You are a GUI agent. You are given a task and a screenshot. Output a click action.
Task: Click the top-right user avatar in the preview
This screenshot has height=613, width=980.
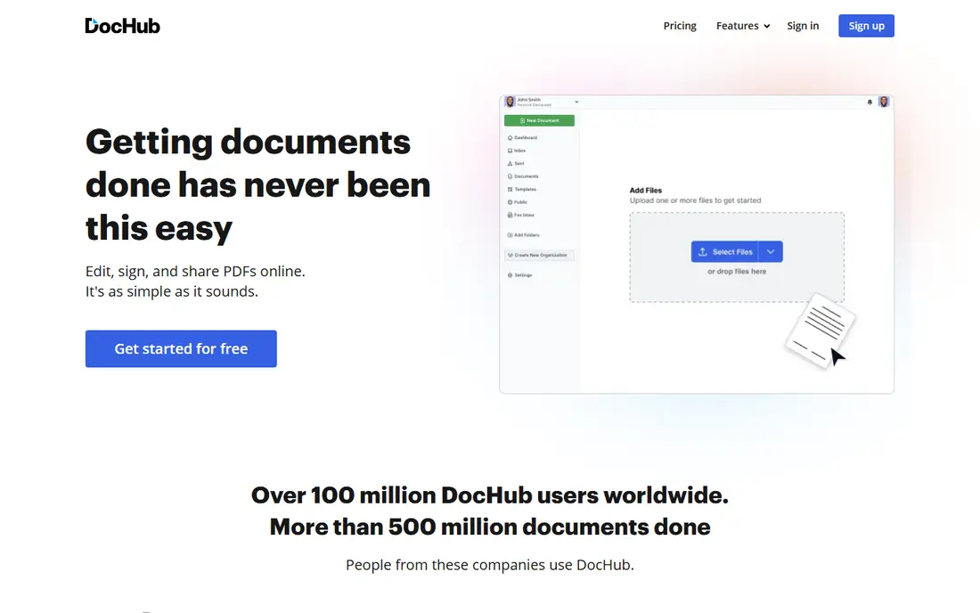884,102
